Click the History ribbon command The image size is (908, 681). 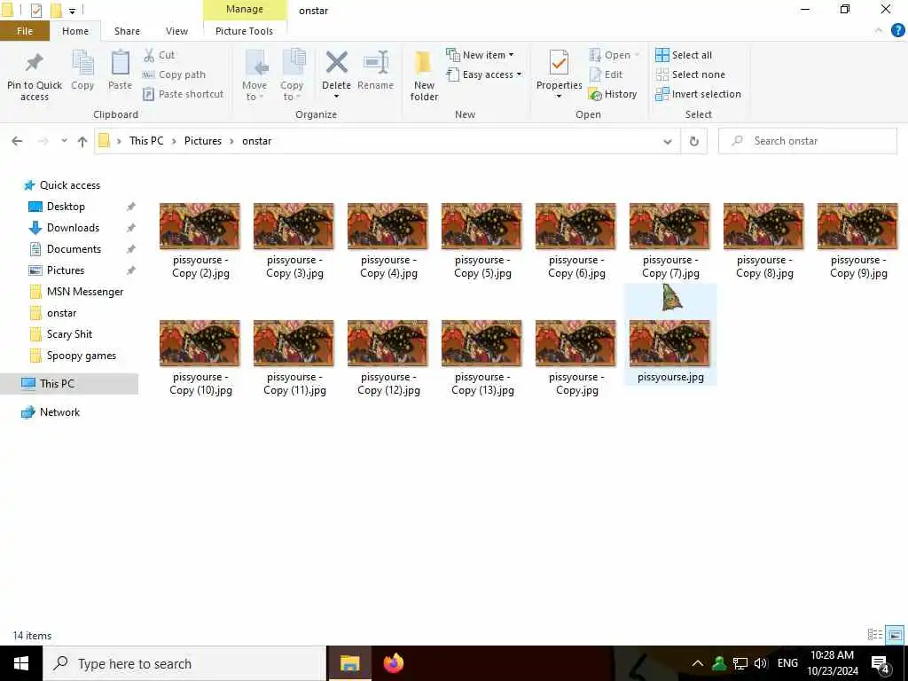612,94
